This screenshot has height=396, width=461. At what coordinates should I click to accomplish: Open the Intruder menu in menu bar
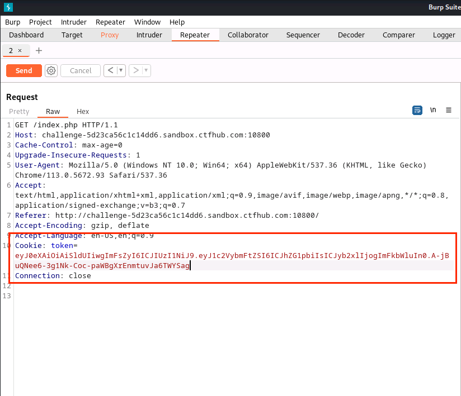(x=74, y=22)
